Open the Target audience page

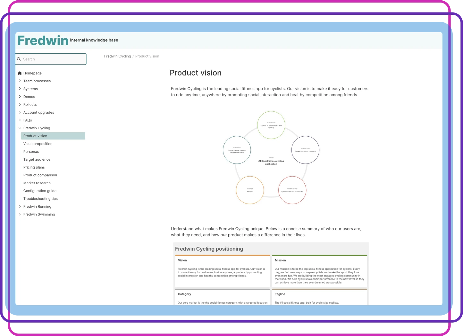click(x=37, y=160)
